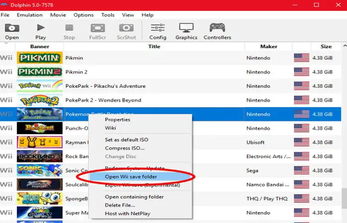Click the 'THQ / Play THQ' maker cell
The width and height of the screenshot is (347, 223).
[x=267, y=198]
